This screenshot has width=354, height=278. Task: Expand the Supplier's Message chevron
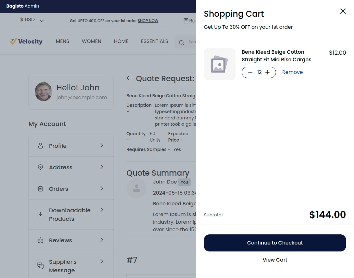tap(102, 261)
